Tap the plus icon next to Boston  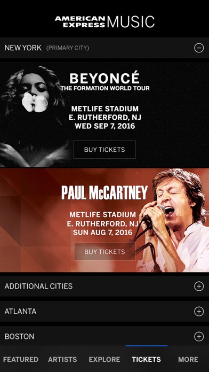199,336
